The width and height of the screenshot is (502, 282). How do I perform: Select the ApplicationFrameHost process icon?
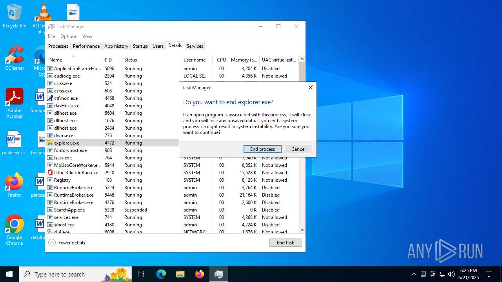pos(50,69)
